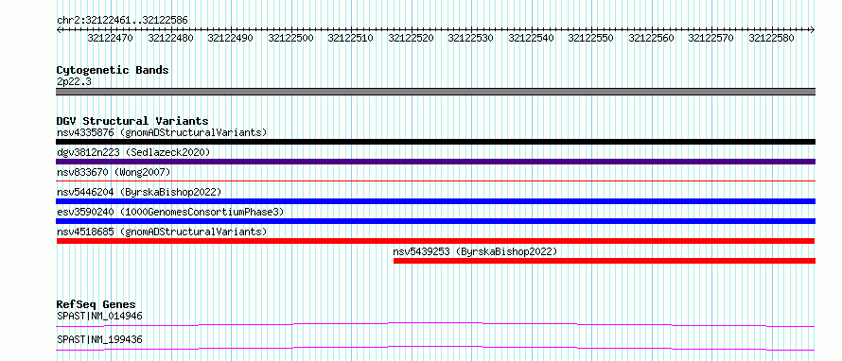Click ruler position 32122540
Screen dimensions: 842x361
click(x=531, y=38)
